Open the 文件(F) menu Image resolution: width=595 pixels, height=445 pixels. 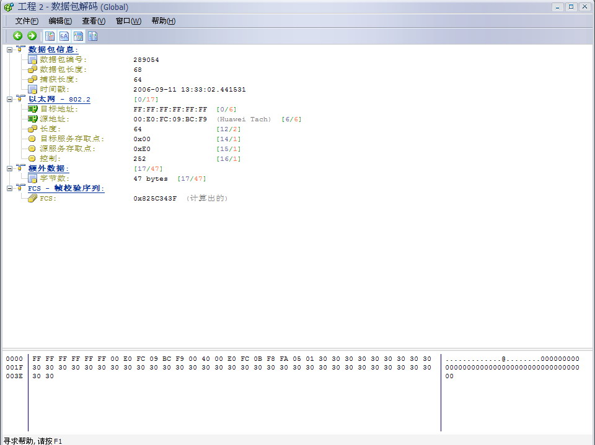coord(27,21)
